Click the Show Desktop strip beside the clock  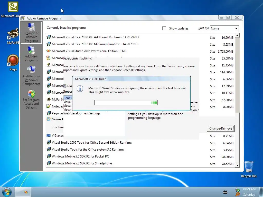click(x=262, y=192)
